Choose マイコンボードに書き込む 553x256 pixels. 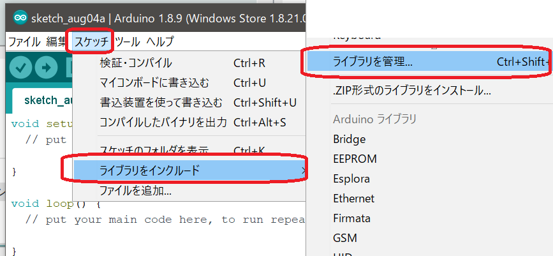click(189, 83)
